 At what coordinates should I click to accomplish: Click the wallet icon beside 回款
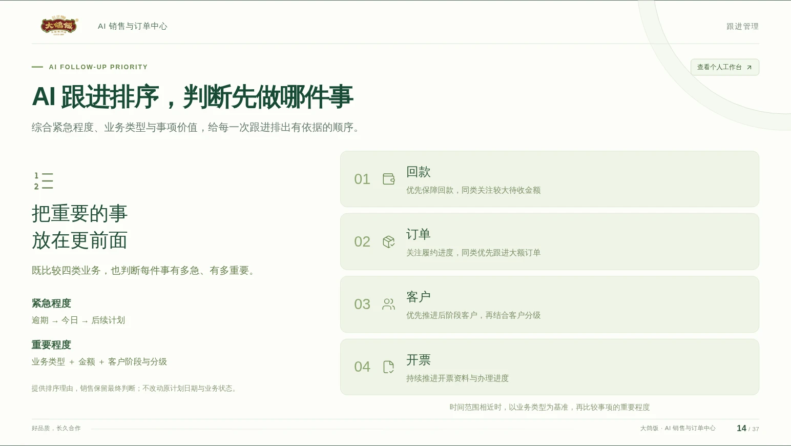coord(389,179)
